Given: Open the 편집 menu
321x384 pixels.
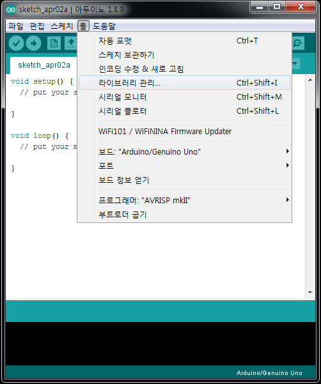Looking at the screenshot, I should point(37,26).
